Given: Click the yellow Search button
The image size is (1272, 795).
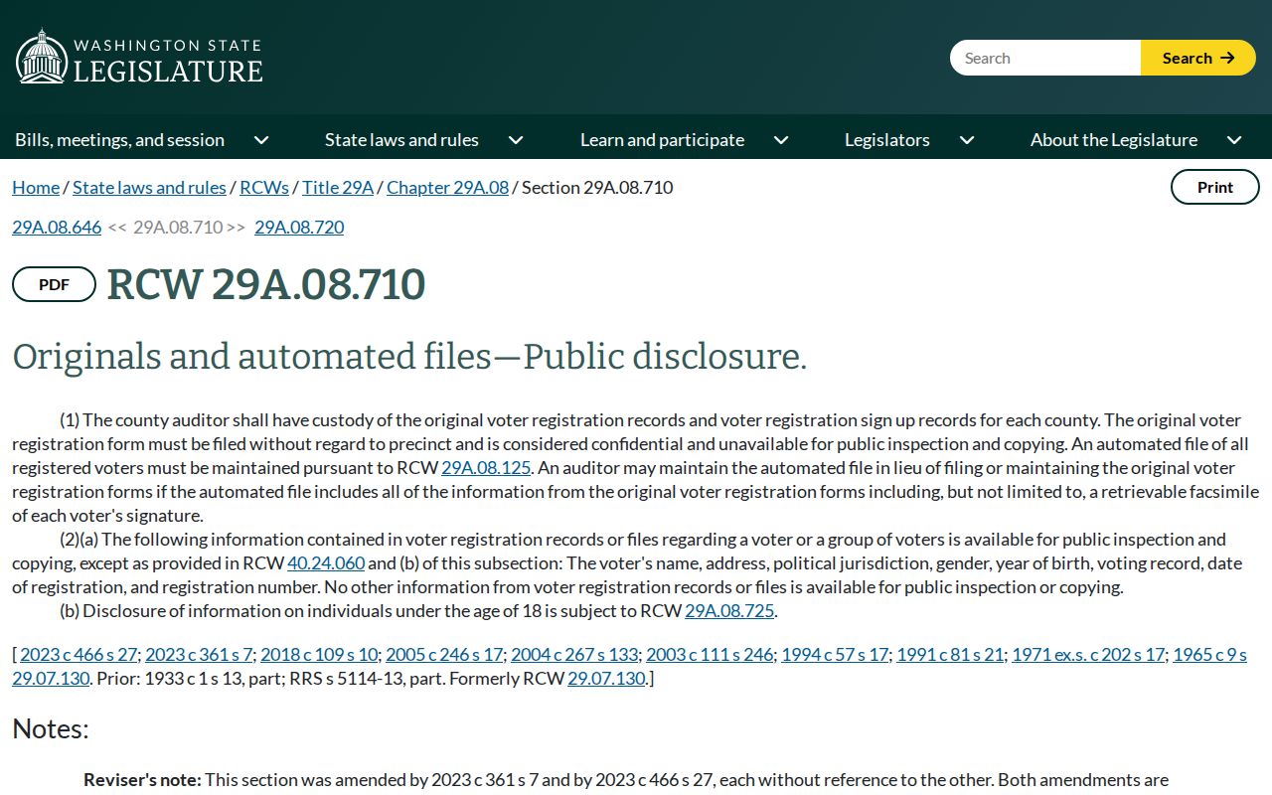Looking at the screenshot, I should (1198, 58).
